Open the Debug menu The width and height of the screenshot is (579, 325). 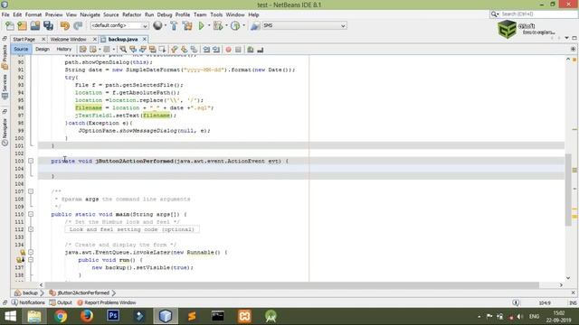[165, 14]
